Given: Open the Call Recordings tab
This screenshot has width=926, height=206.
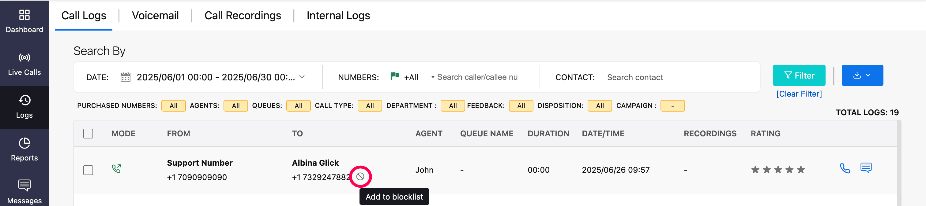Looking at the screenshot, I should pos(242,15).
